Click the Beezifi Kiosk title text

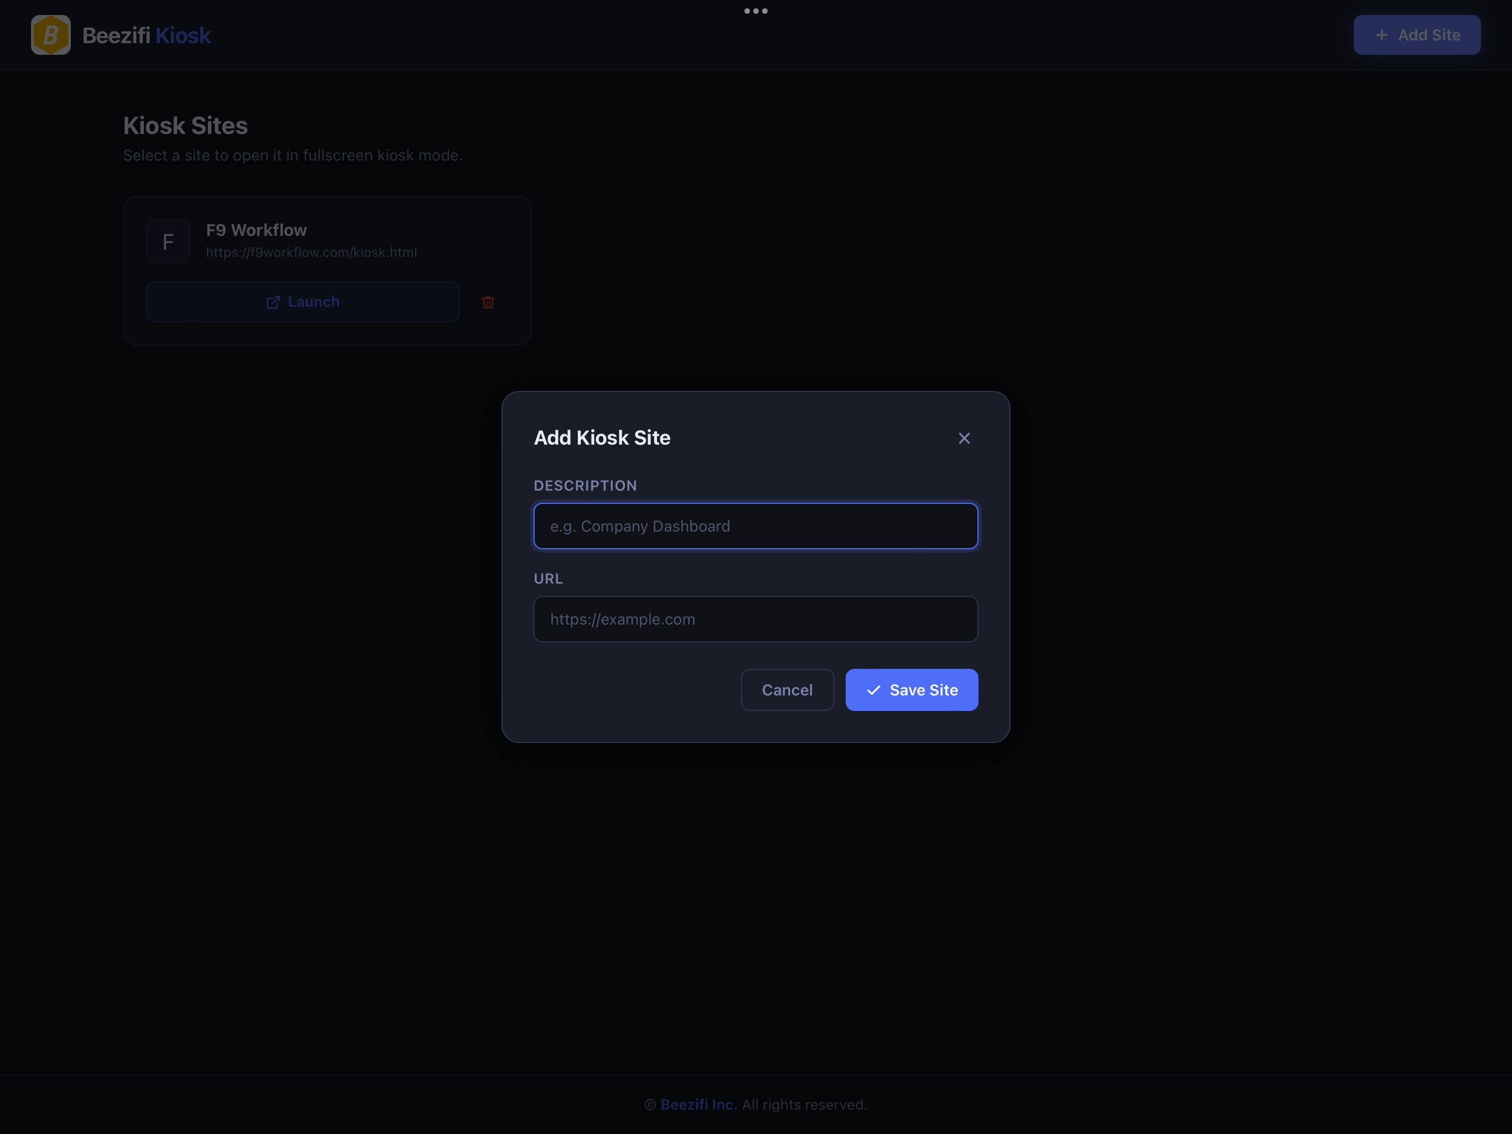(x=146, y=35)
